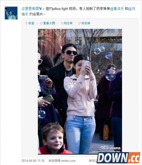Open the 2014-04-06 11:35 timestamp link

(33, 161)
